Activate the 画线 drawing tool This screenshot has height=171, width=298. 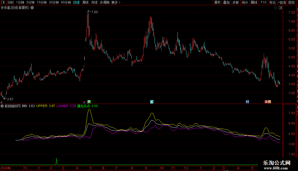[254, 2]
